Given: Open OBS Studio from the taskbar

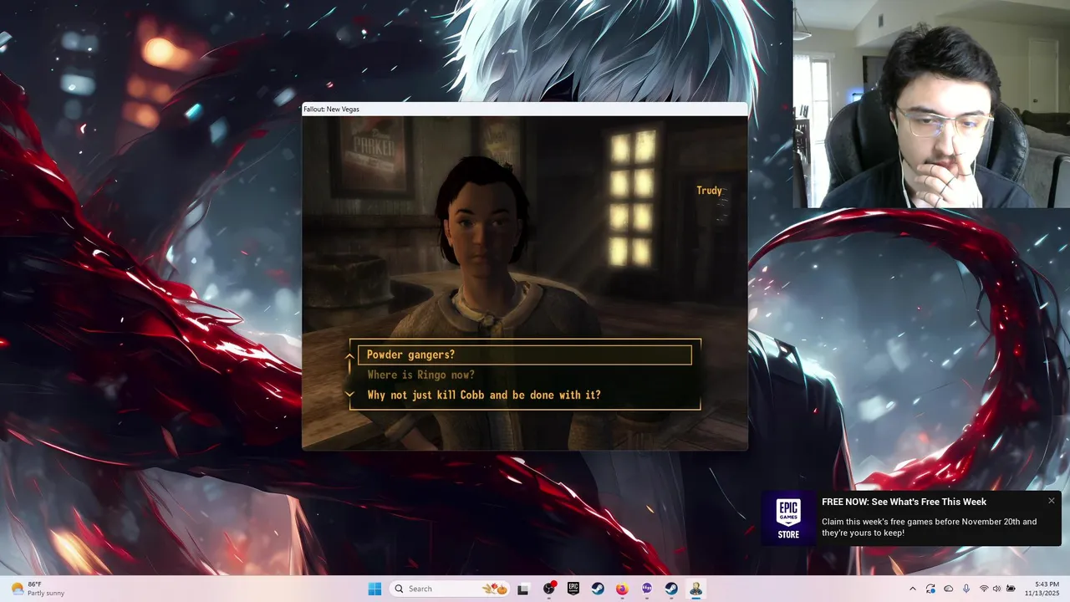Looking at the screenshot, I should [549, 589].
